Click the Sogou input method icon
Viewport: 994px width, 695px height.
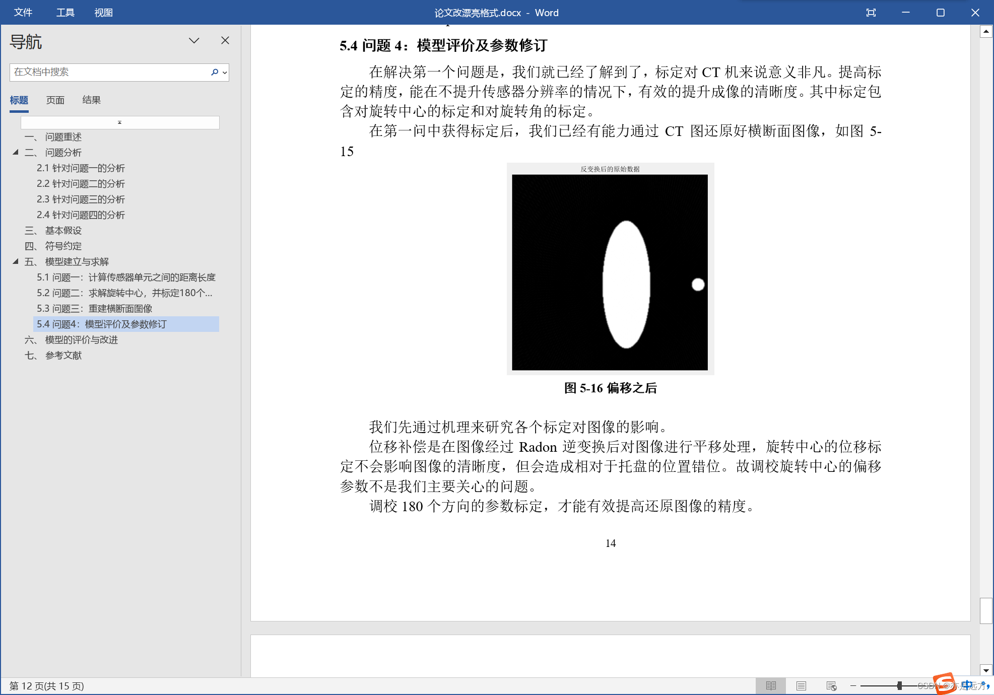[944, 683]
